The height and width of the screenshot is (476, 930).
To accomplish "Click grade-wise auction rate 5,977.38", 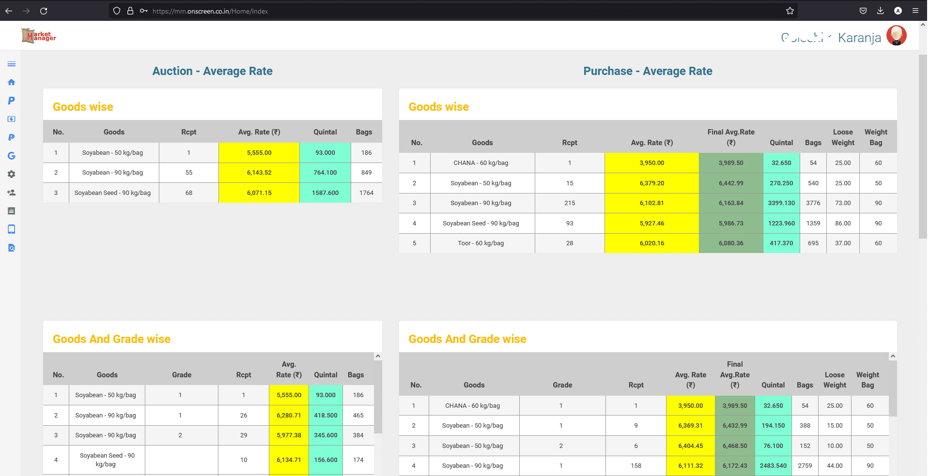I will (289, 435).
